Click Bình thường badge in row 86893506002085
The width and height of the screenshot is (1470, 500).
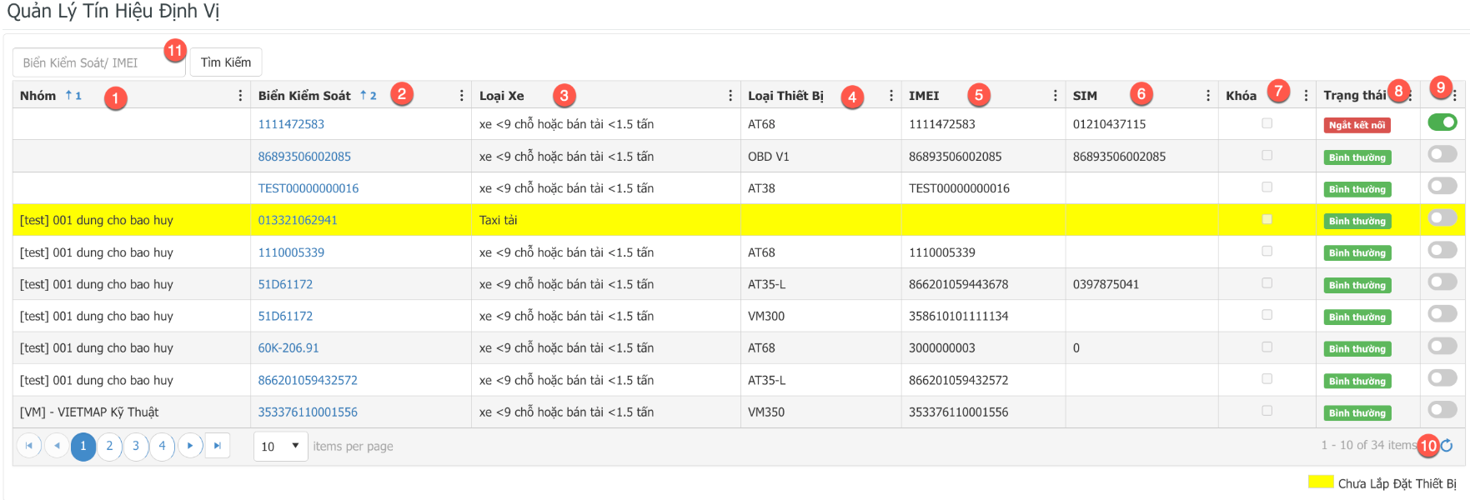1357,157
